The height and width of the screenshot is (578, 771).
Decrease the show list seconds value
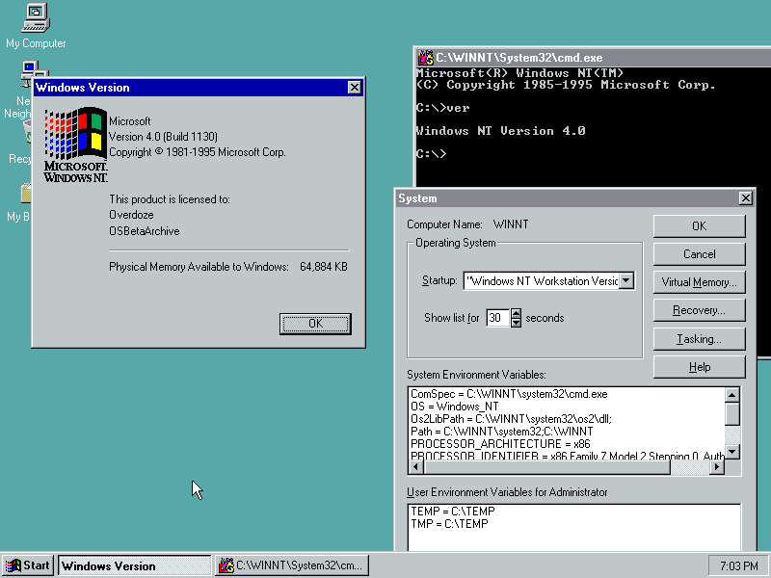(x=516, y=323)
